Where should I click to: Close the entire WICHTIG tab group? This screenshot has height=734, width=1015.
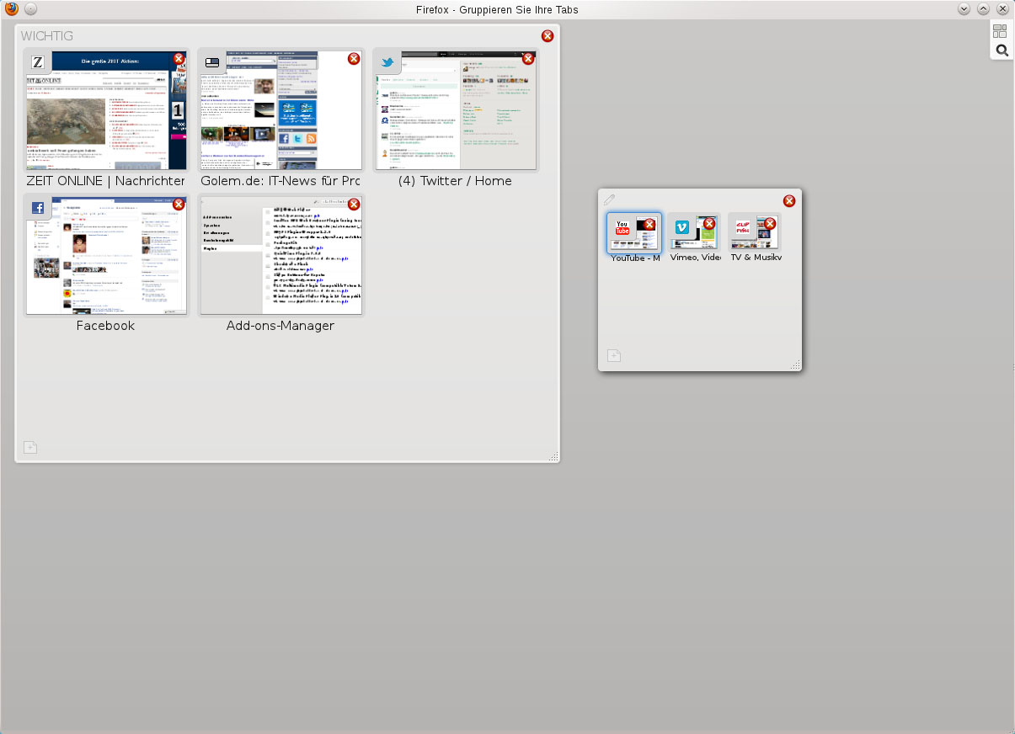coord(548,36)
